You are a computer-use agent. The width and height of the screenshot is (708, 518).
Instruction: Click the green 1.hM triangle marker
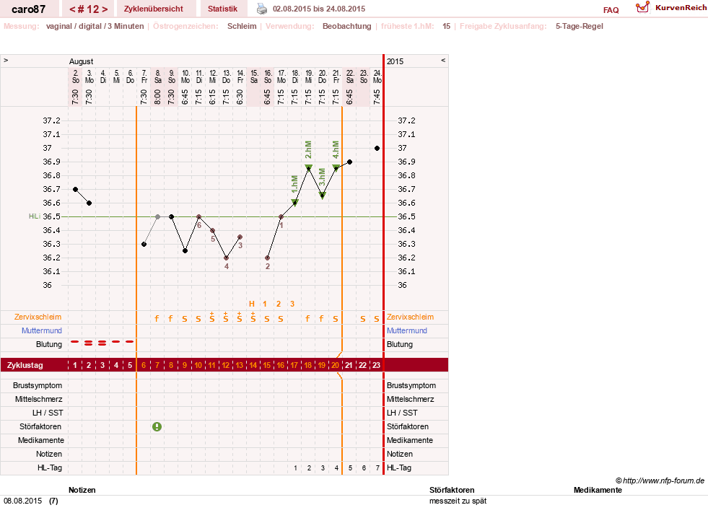point(295,202)
